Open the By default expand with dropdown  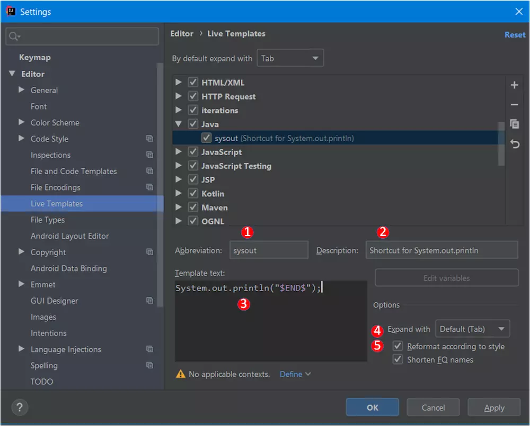coord(290,58)
